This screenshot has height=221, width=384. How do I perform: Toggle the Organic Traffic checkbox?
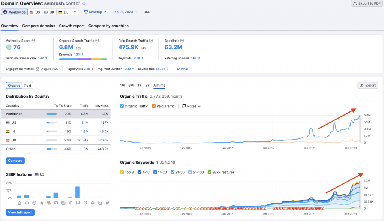pyautogui.click(x=122, y=106)
